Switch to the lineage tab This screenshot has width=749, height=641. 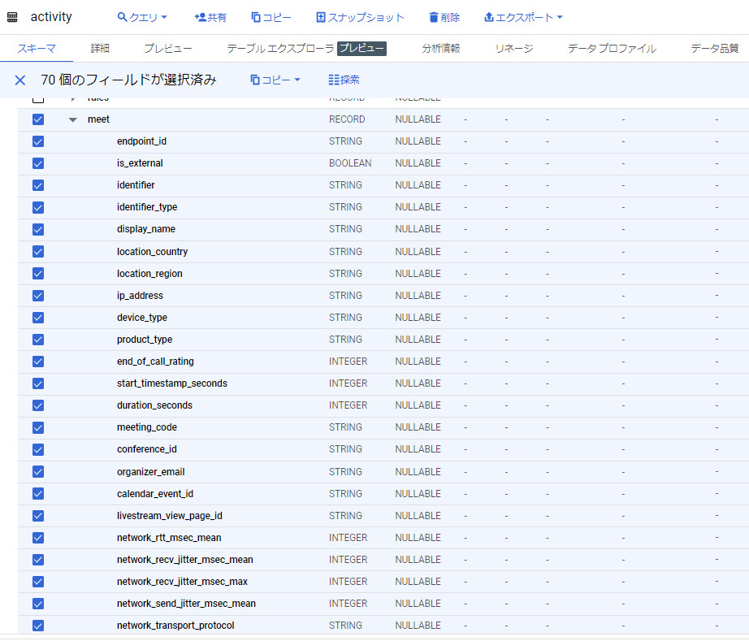(x=514, y=49)
